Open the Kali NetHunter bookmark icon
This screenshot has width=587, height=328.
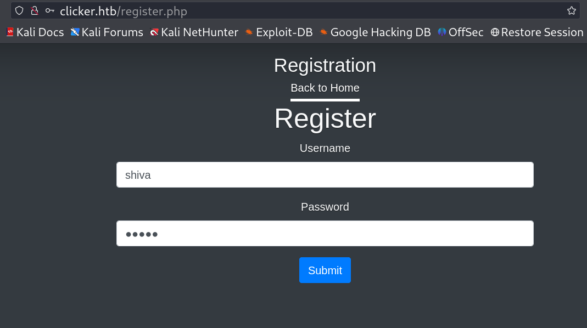(154, 32)
